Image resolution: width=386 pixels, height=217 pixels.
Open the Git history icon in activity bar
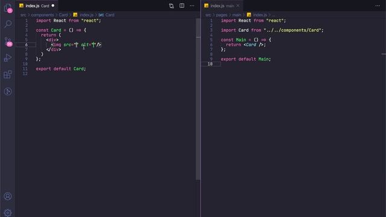tap(8, 92)
